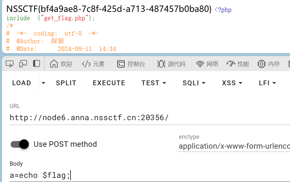Switch to the Console (控制台) tab

(x=131, y=64)
